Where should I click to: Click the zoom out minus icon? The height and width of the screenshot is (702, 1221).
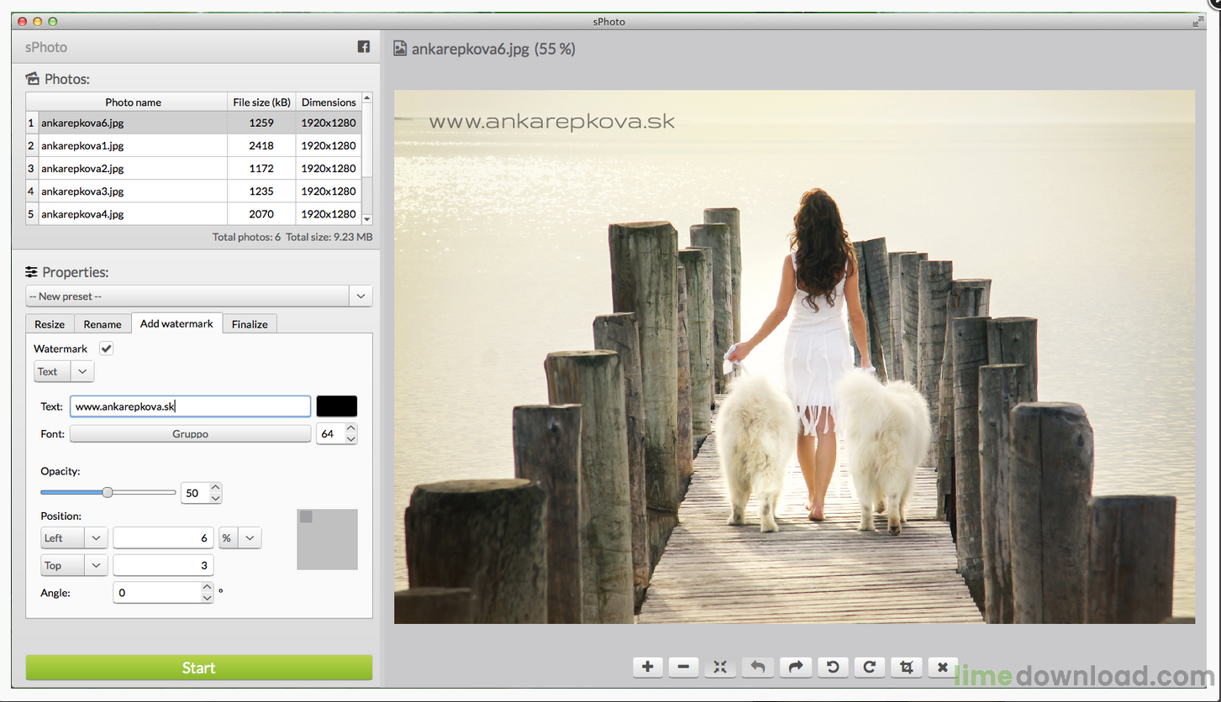(x=683, y=667)
